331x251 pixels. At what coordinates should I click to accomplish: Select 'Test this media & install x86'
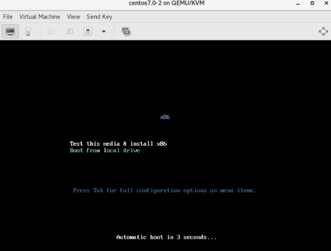coord(118,144)
